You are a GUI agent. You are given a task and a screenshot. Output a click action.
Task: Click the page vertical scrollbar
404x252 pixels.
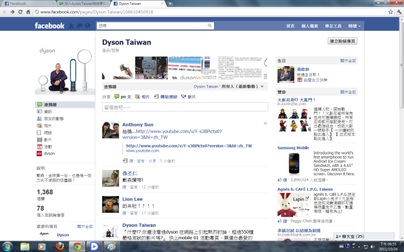(401, 66)
